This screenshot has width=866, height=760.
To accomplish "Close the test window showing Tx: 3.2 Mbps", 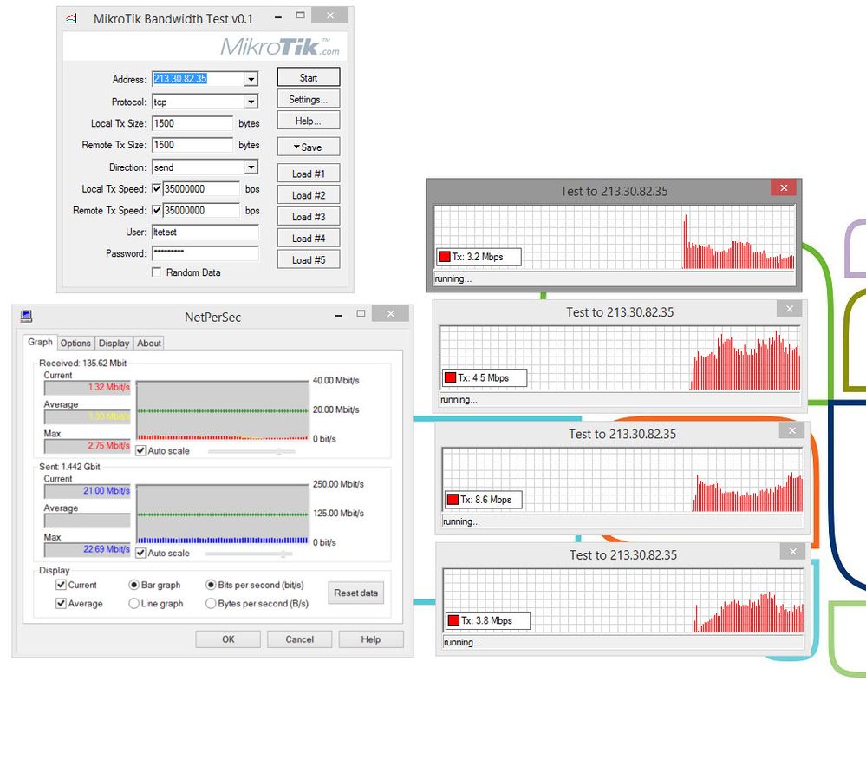I will (783, 188).
